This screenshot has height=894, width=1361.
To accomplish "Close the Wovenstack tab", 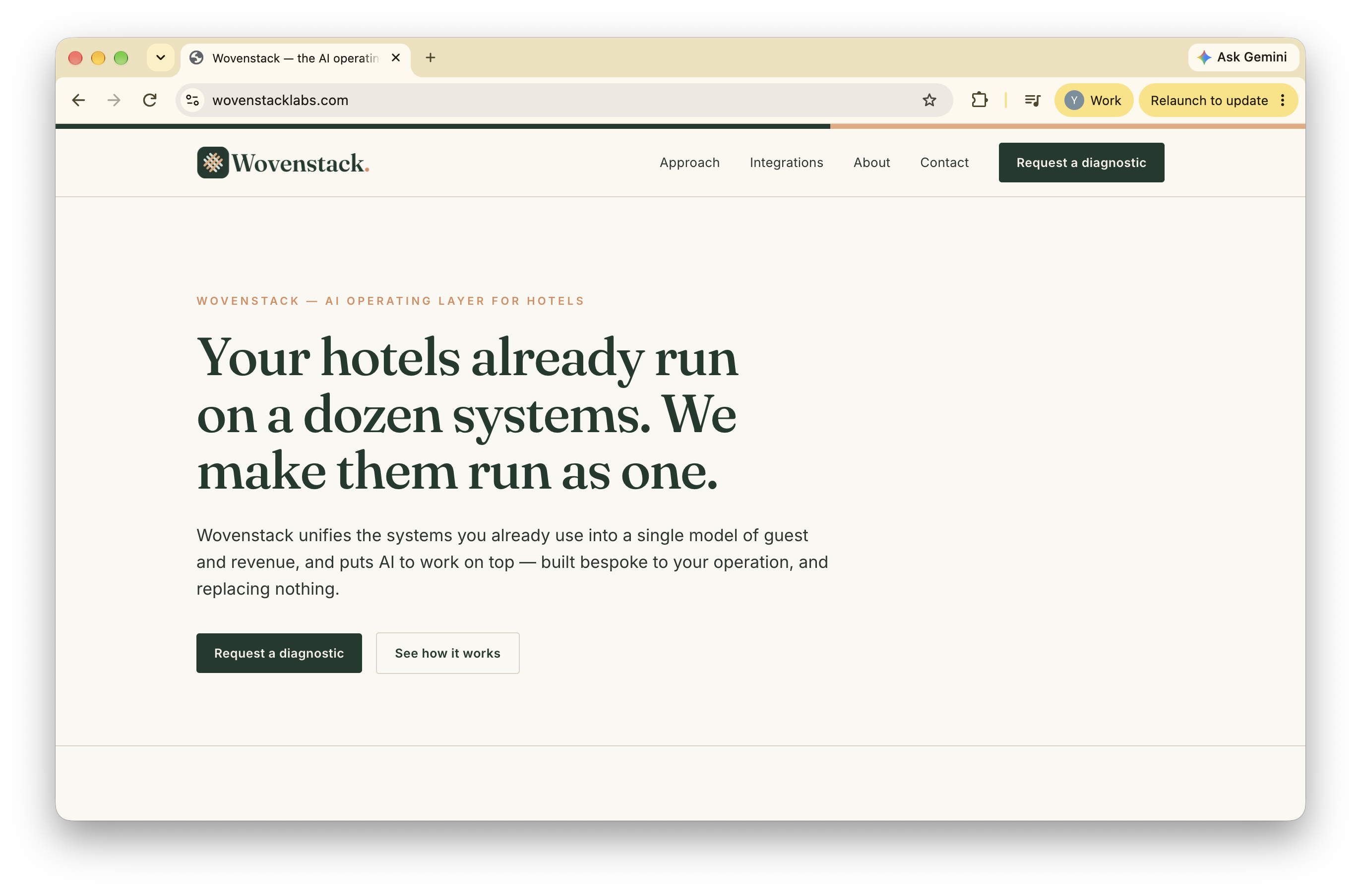I will click(x=395, y=57).
